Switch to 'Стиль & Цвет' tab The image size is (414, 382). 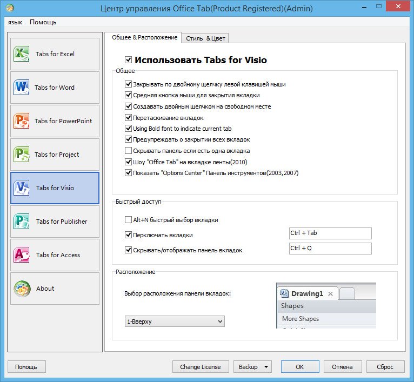205,38
